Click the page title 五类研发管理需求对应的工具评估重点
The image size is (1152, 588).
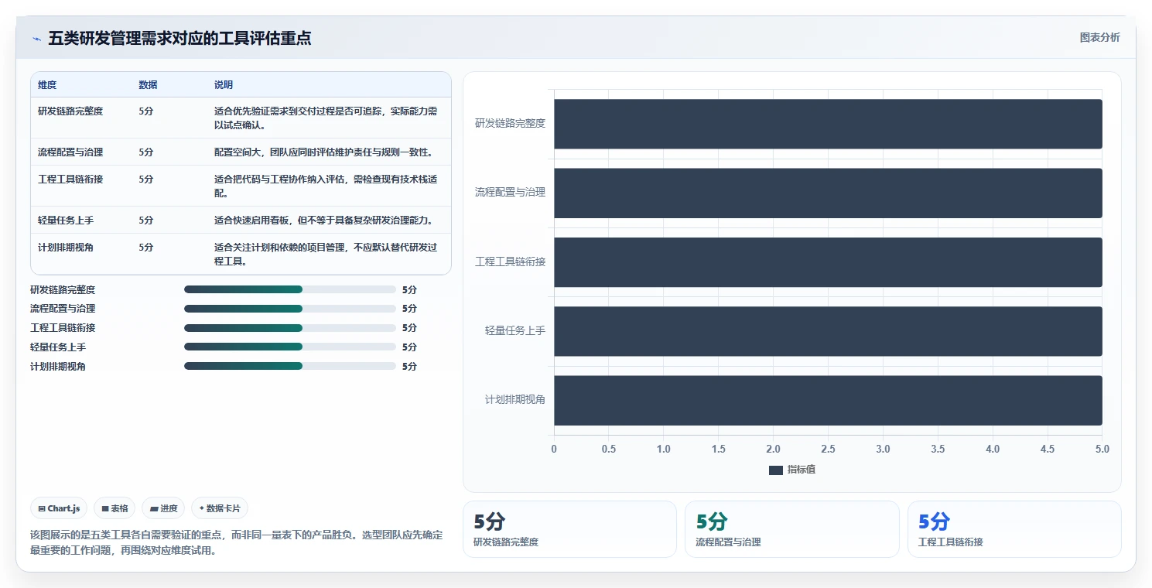point(179,39)
